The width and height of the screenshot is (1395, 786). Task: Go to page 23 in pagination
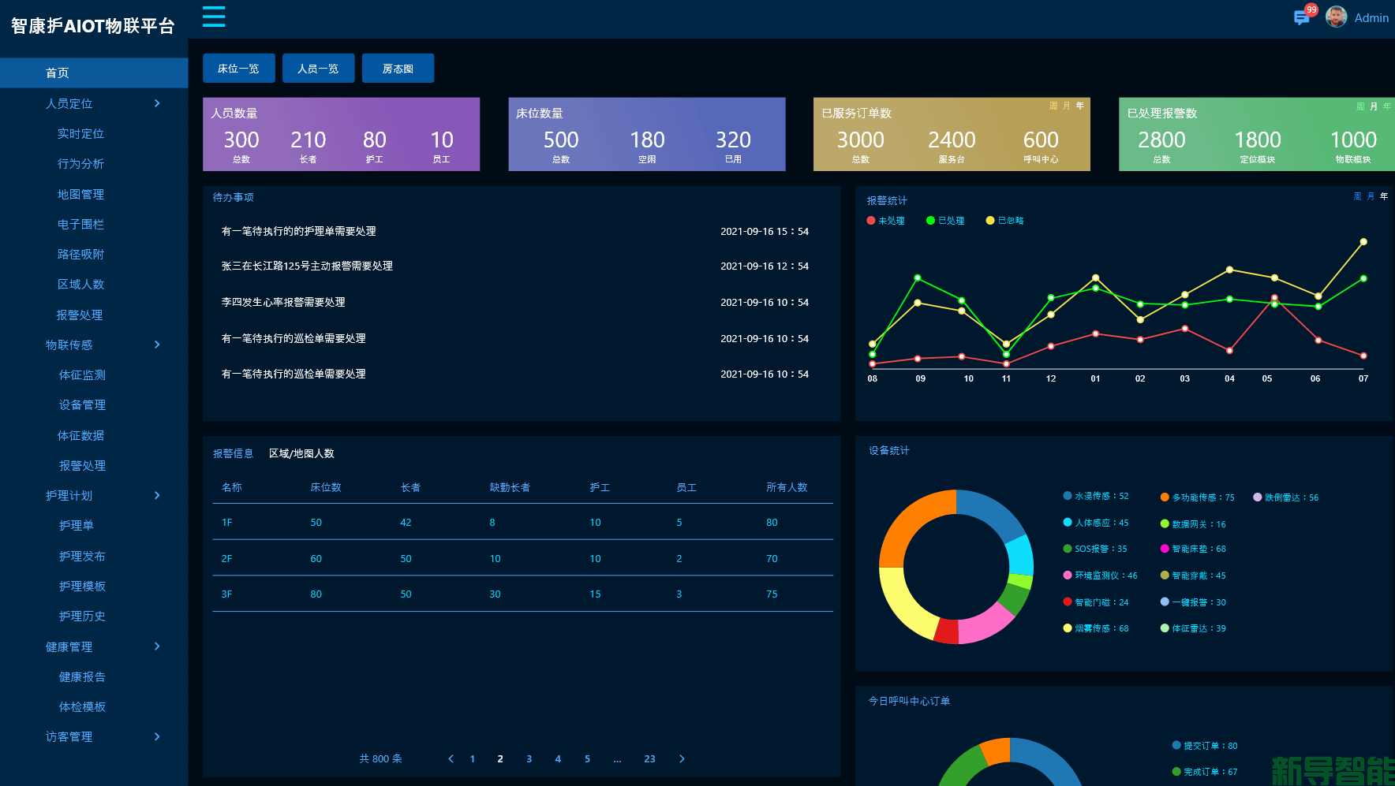pyautogui.click(x=649, y=759)
